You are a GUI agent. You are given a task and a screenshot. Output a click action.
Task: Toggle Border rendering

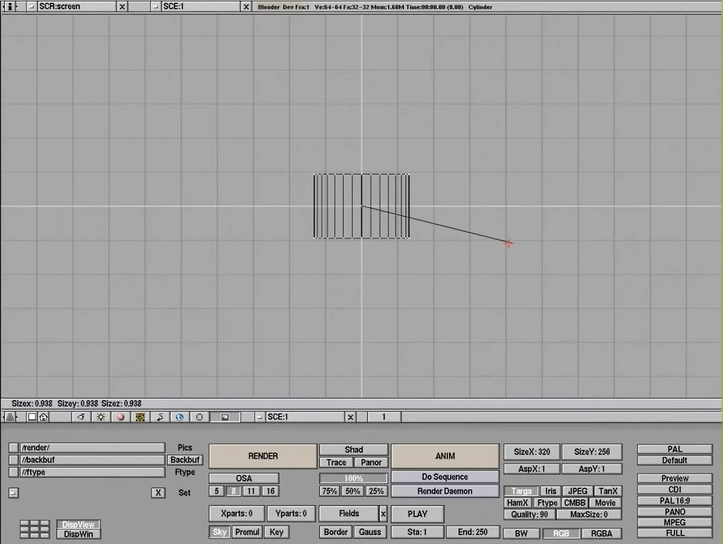[x=336, y=532]
